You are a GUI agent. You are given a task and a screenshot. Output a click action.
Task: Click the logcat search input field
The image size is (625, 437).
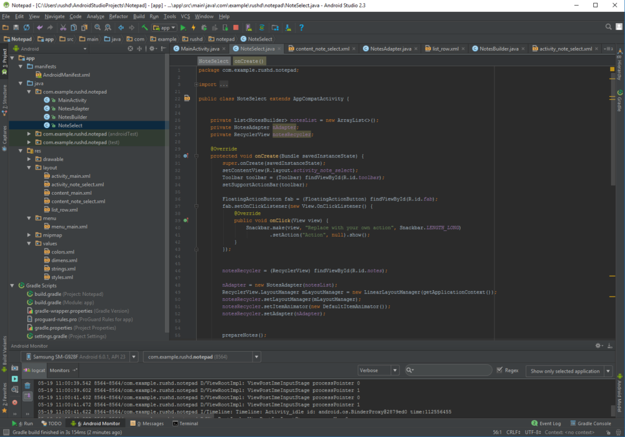450,370
